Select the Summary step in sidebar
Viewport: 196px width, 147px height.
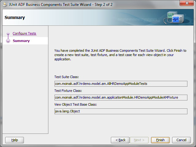(21, 41)
